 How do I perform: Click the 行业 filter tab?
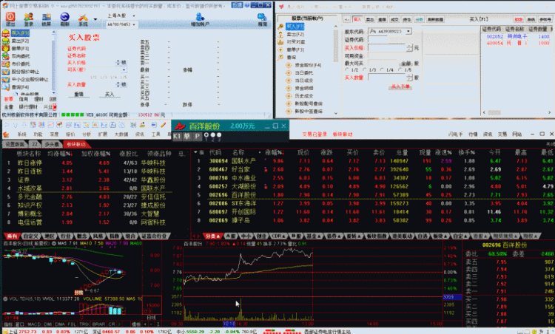click(x=65, y=236)
